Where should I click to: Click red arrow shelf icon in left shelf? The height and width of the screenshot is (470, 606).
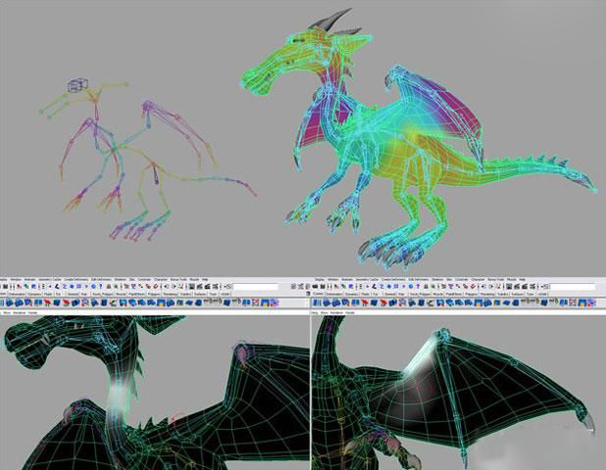[x=47, y=303]
